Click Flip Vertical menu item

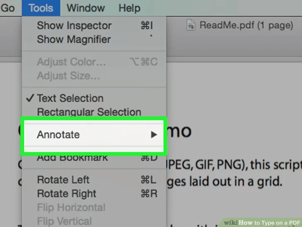94,221
